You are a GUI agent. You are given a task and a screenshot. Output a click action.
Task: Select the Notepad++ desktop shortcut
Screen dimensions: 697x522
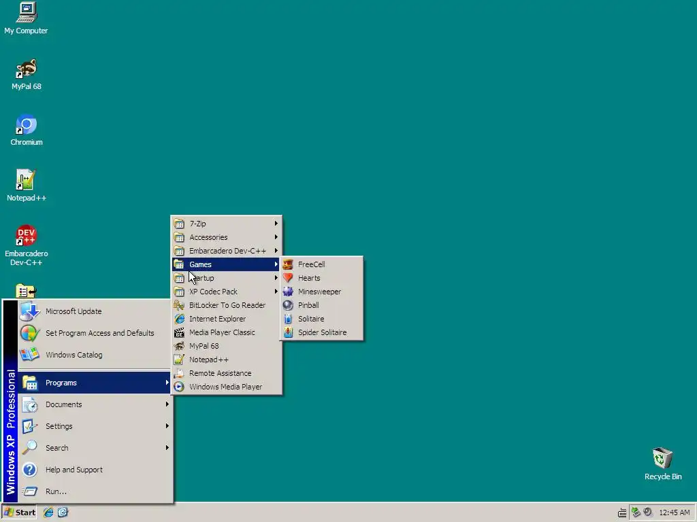point(27,186)
